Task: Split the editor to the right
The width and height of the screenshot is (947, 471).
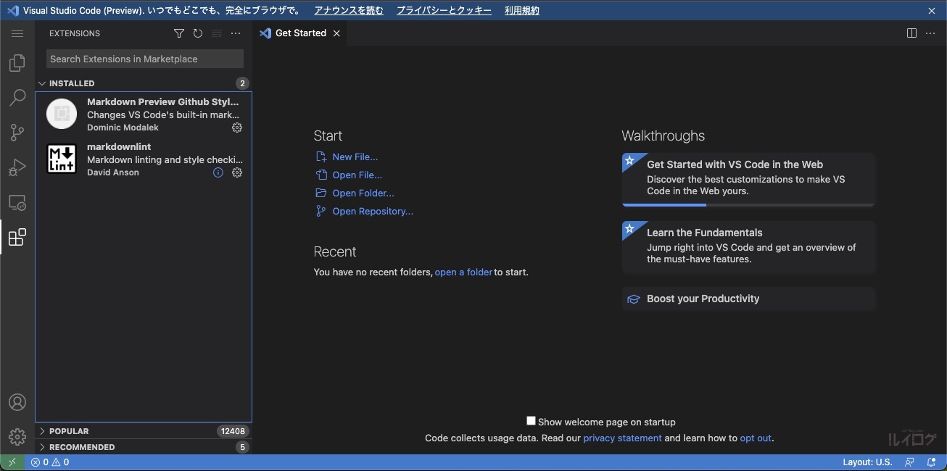Action: point(911,33)
